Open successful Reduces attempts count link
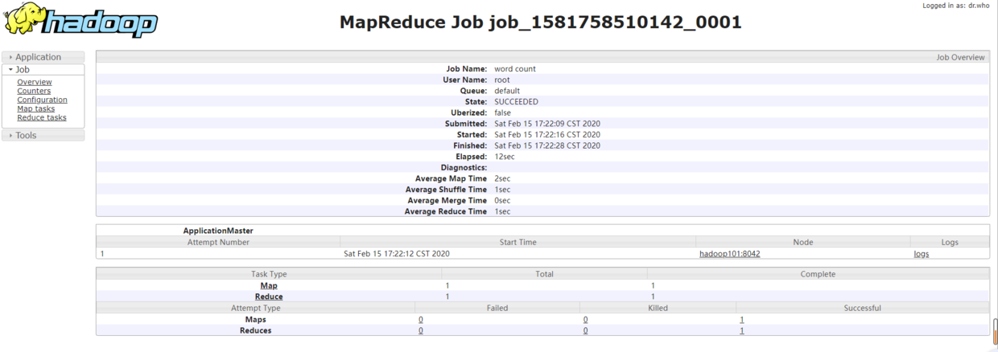 point(741,331)
